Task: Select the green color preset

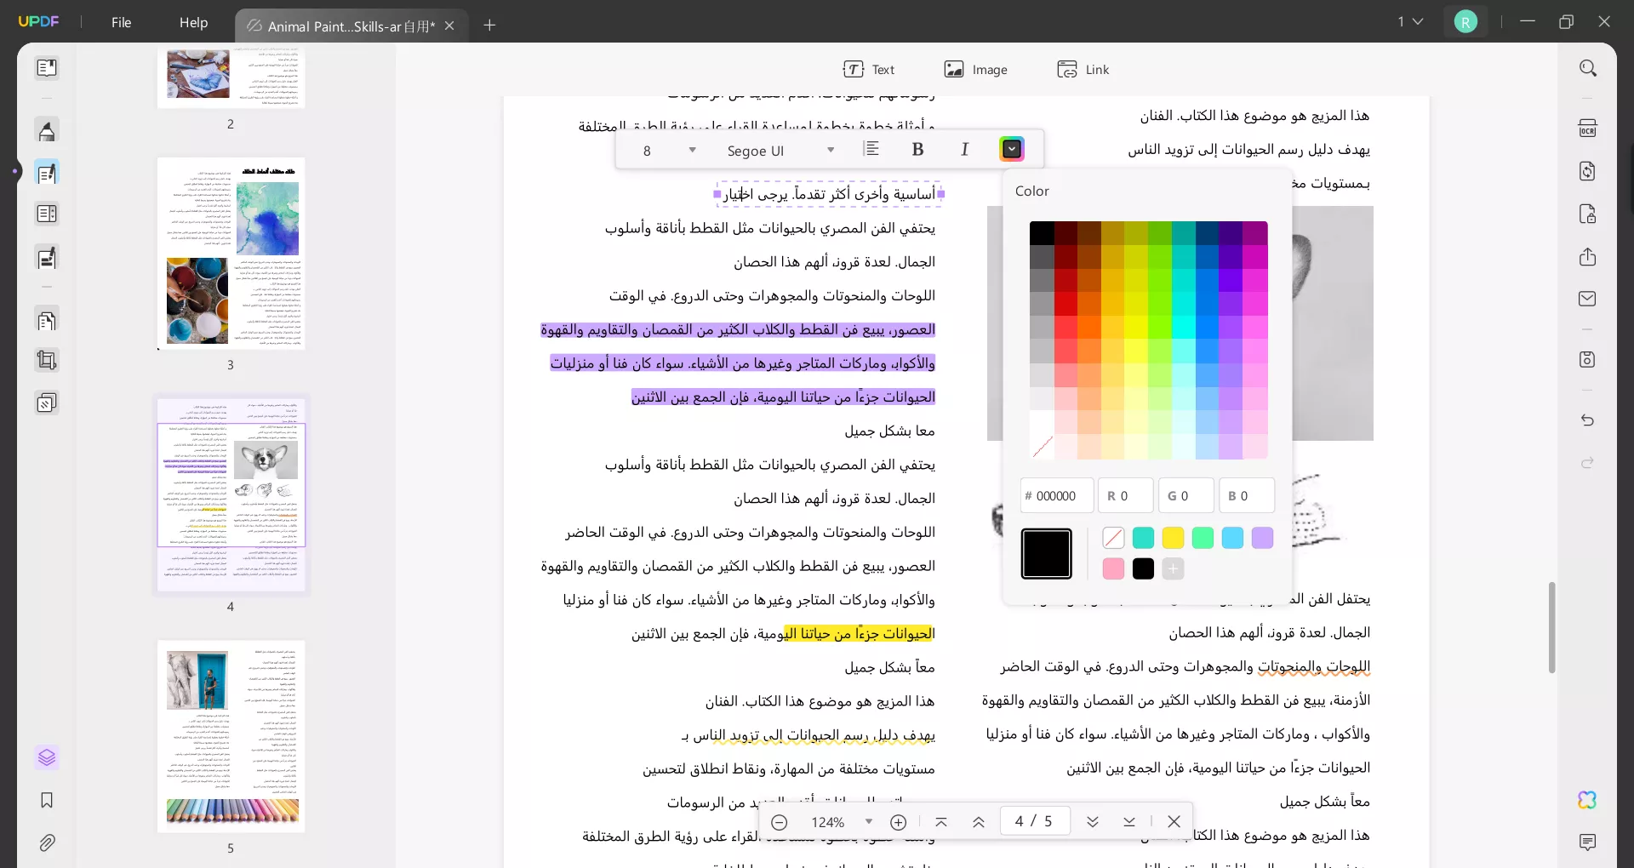Action: pos(1203,538)
